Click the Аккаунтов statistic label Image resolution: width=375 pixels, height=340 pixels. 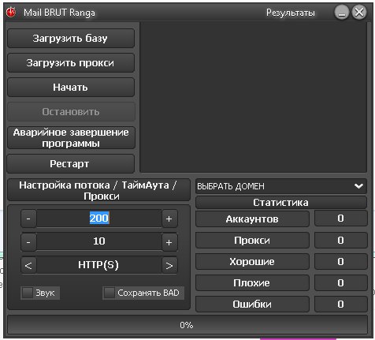[x=252, y=219]
